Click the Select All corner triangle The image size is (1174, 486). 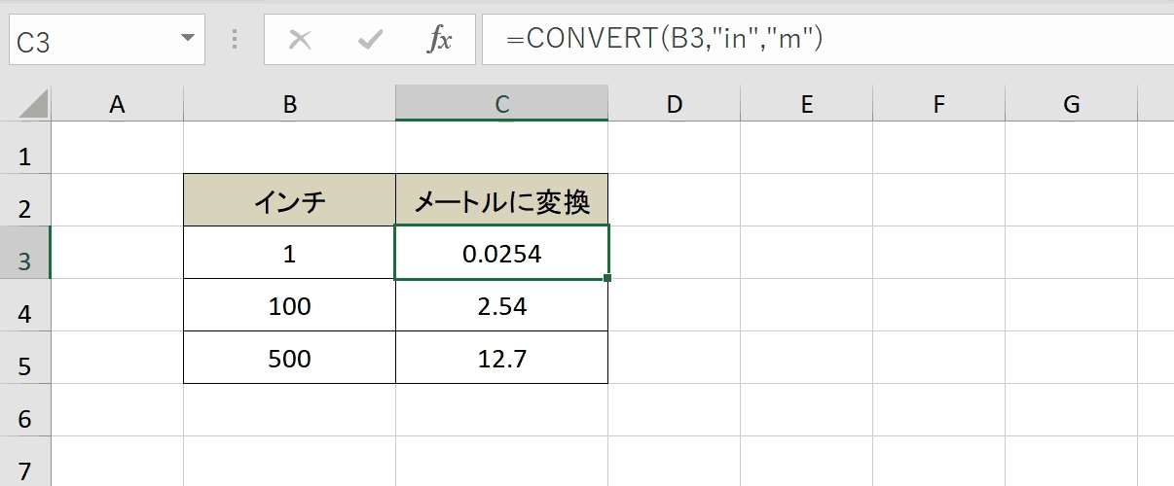click(x=25, y=103)
